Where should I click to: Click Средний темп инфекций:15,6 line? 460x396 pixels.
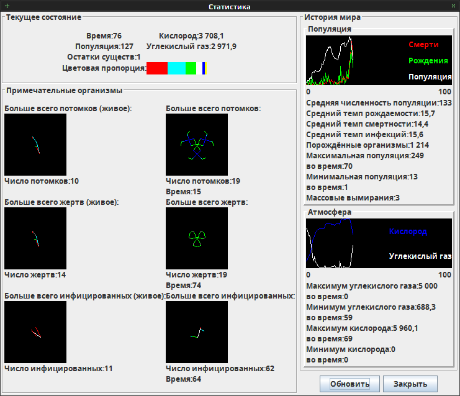364,135
